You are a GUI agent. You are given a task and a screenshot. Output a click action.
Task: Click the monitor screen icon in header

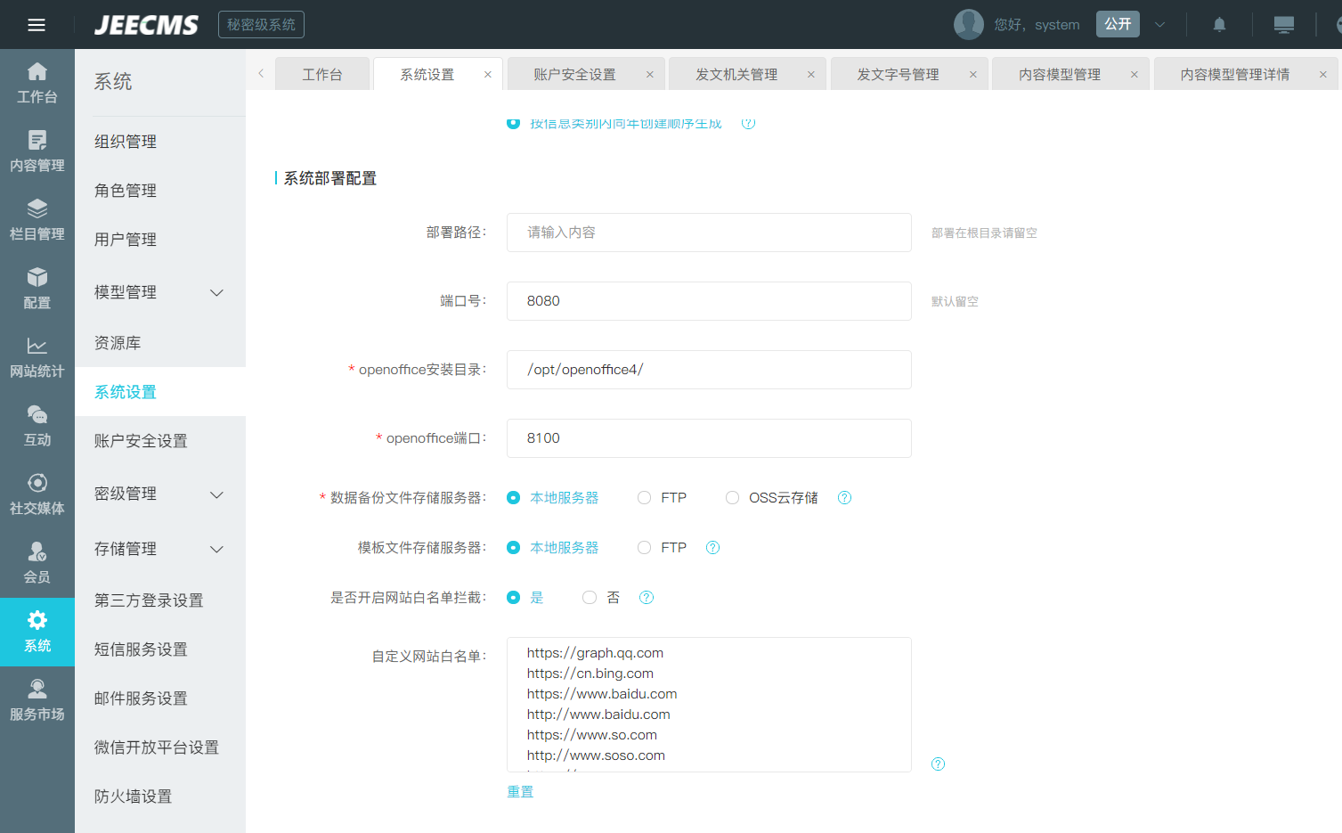point(1284,25)
